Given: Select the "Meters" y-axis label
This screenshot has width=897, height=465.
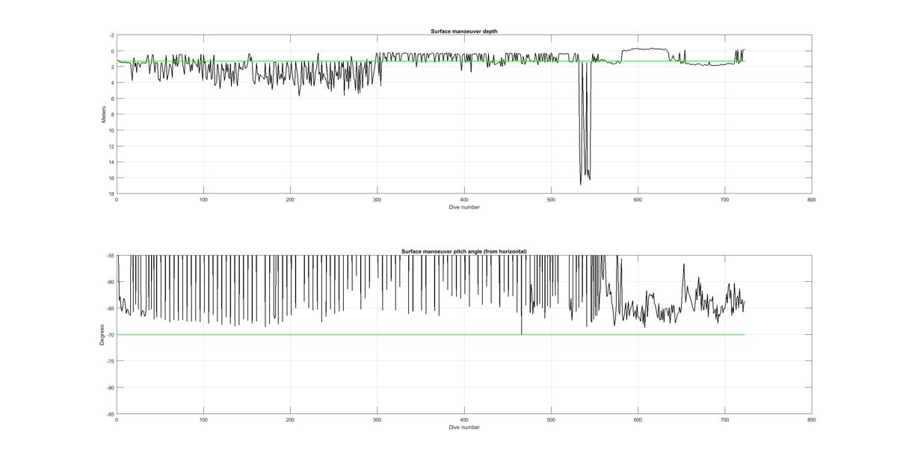Looking at the screenshot, I should (x=104, y=114).
